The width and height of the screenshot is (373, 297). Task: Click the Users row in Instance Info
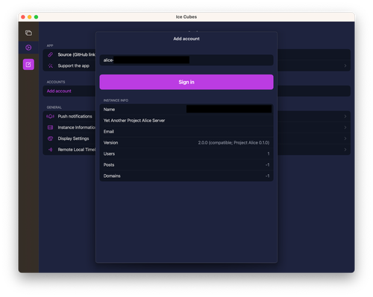click(x=186, y=154)
